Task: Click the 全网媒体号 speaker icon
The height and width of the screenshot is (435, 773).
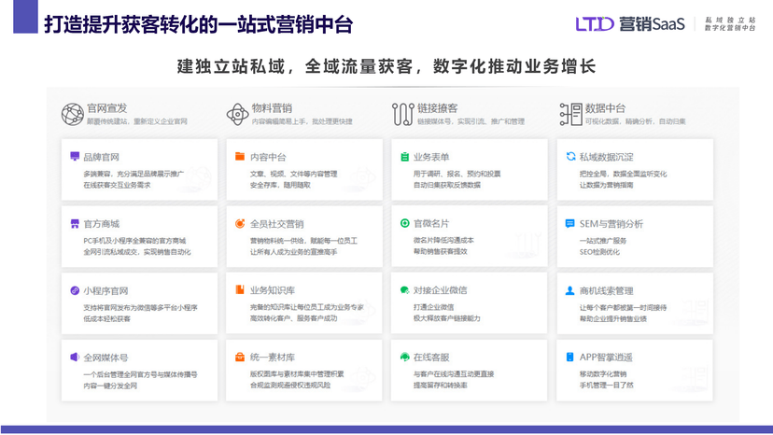Action: point(75,358)
